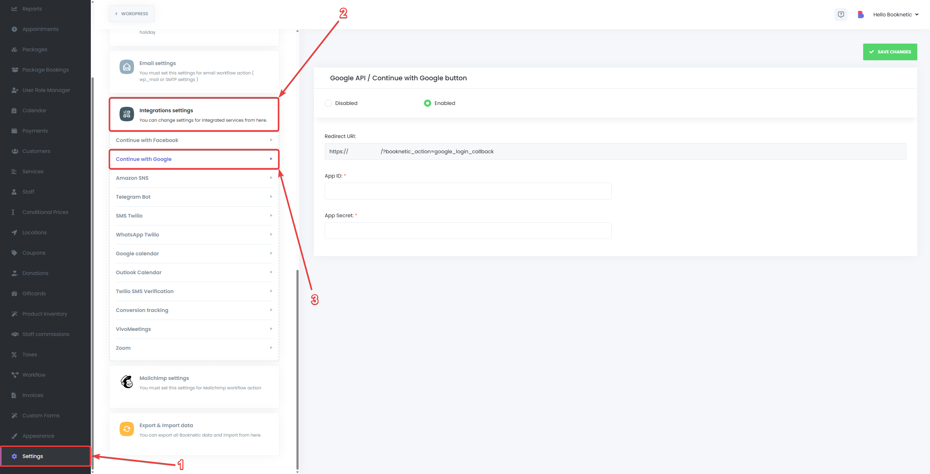Click the Customers people icon
930x474 pixels.
point(15,151)
